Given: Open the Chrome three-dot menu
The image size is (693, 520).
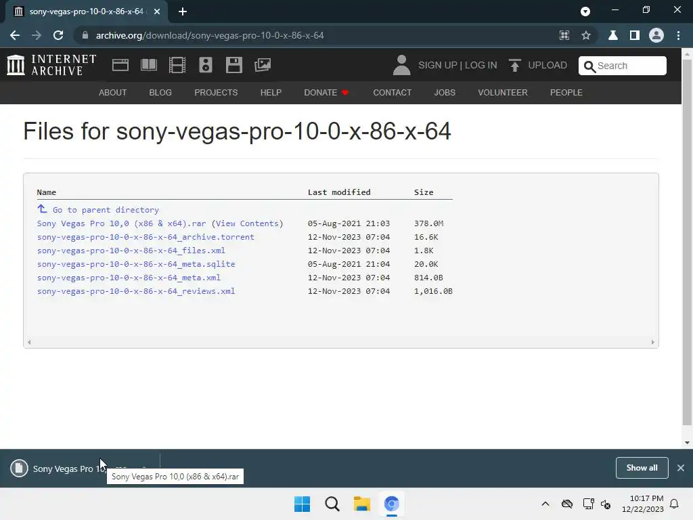Looking at the screenshot, I should point(678,35).
